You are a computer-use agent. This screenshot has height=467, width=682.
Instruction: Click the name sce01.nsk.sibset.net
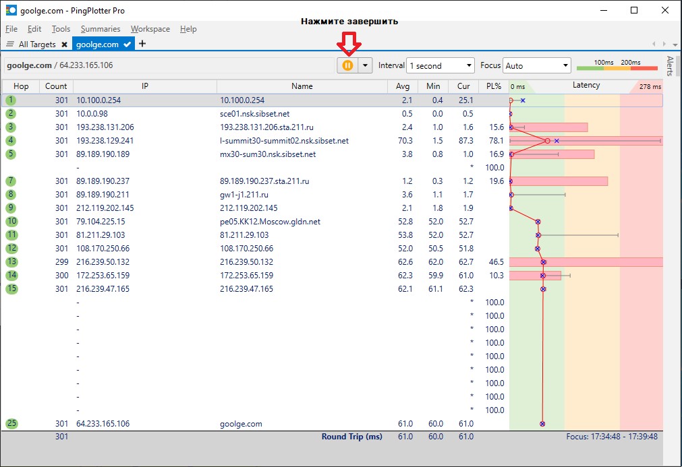(254, 114)
